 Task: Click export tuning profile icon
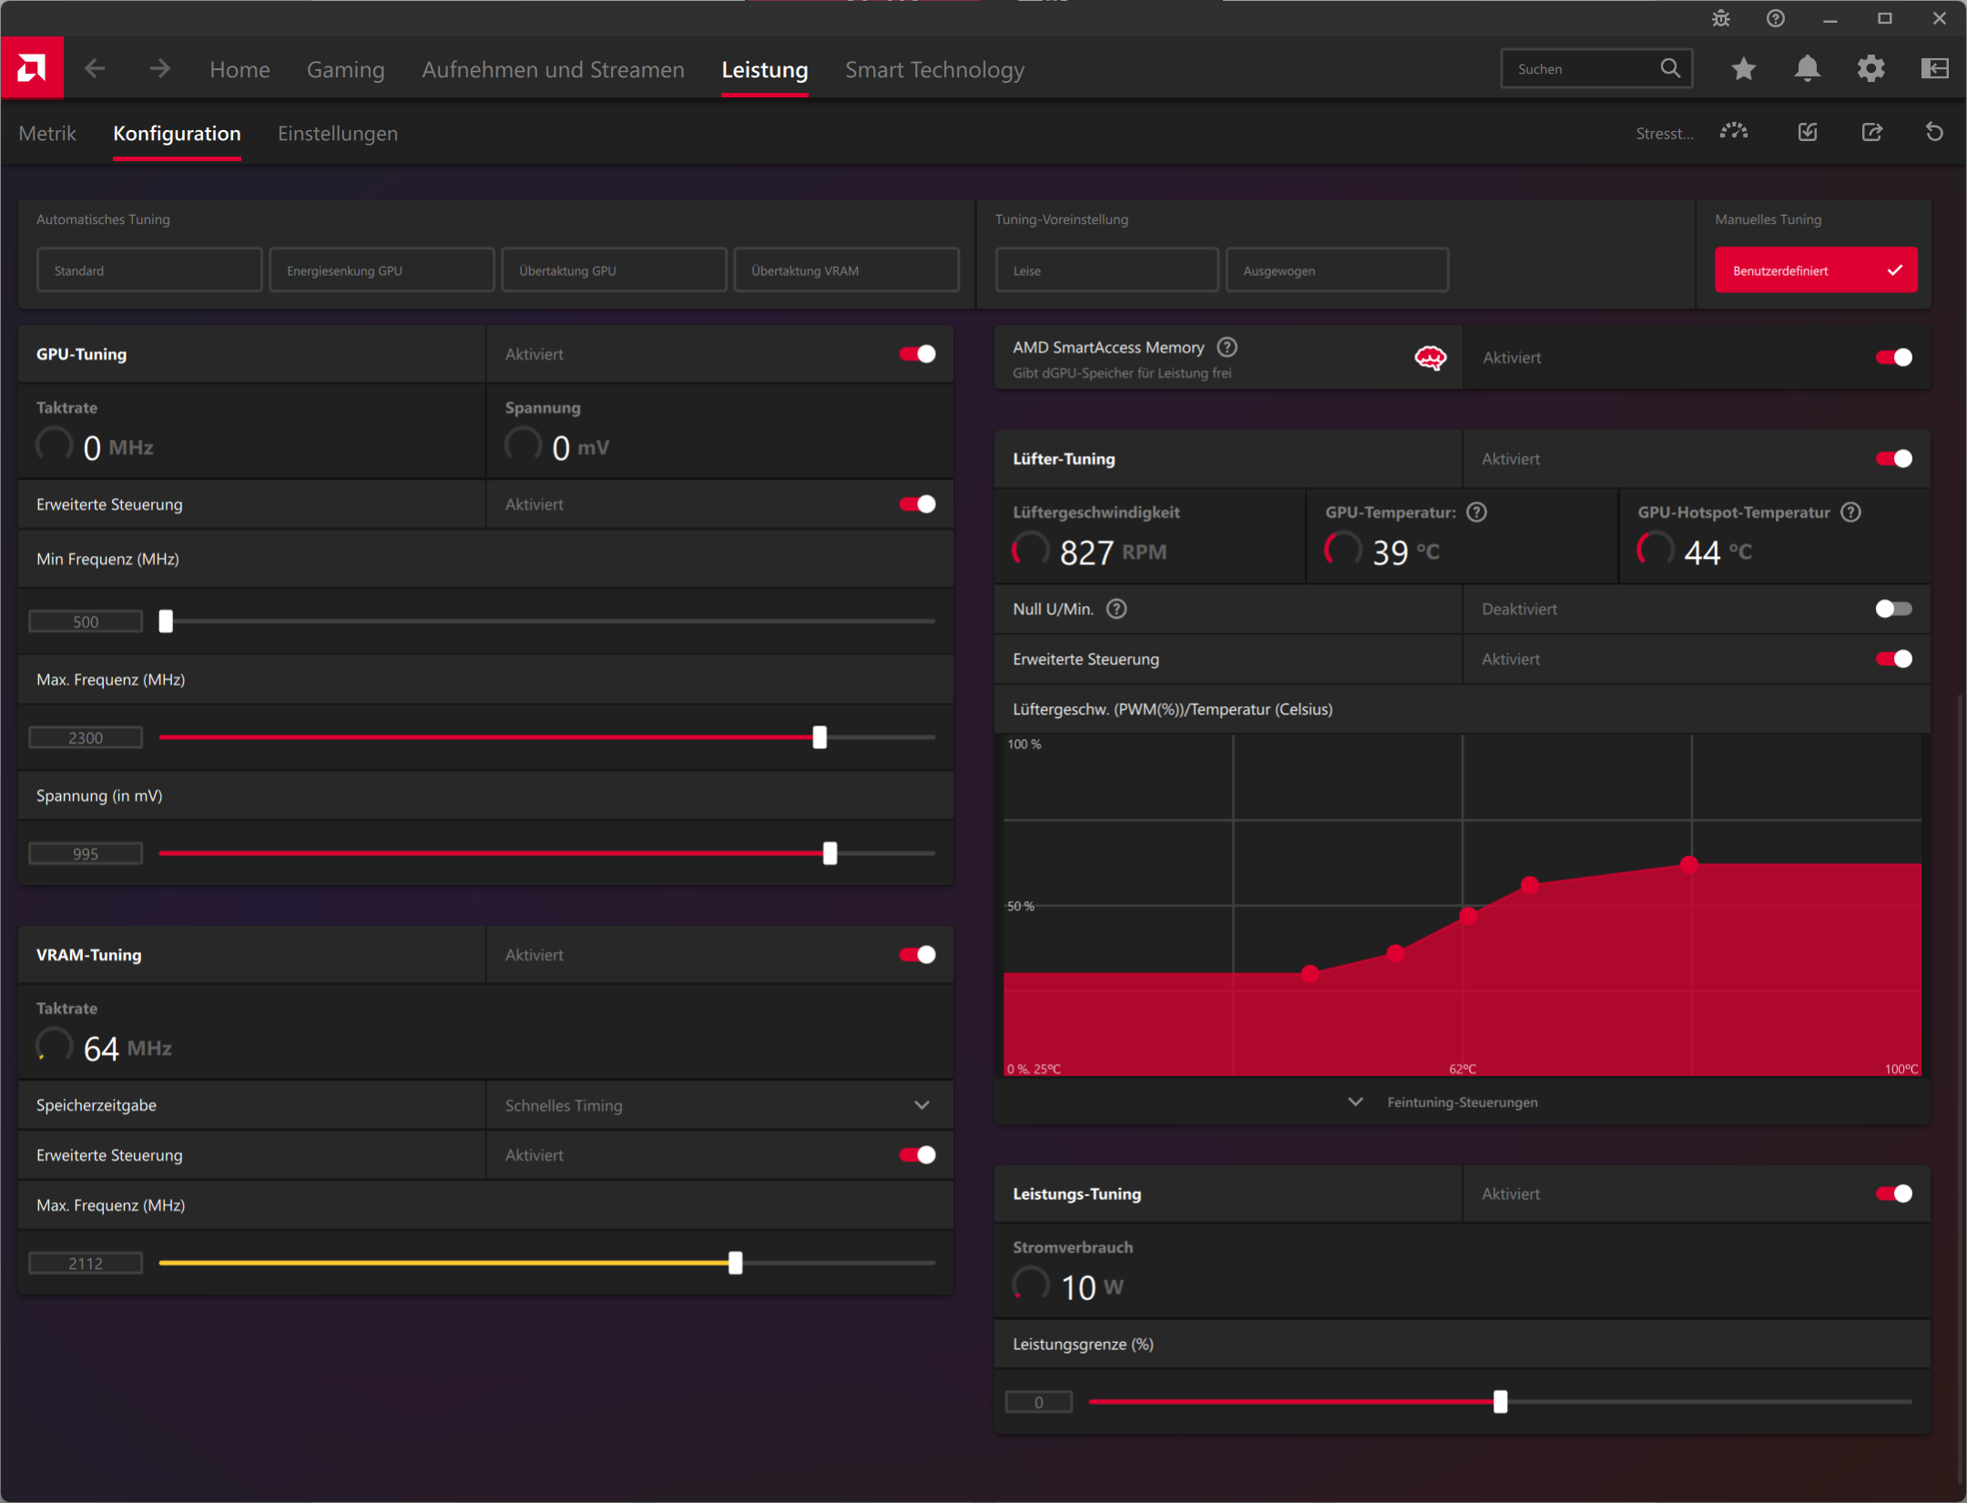tap(1871, 133)
